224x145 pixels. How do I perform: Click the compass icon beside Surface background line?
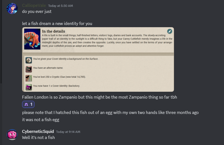(x=28, y=60)
